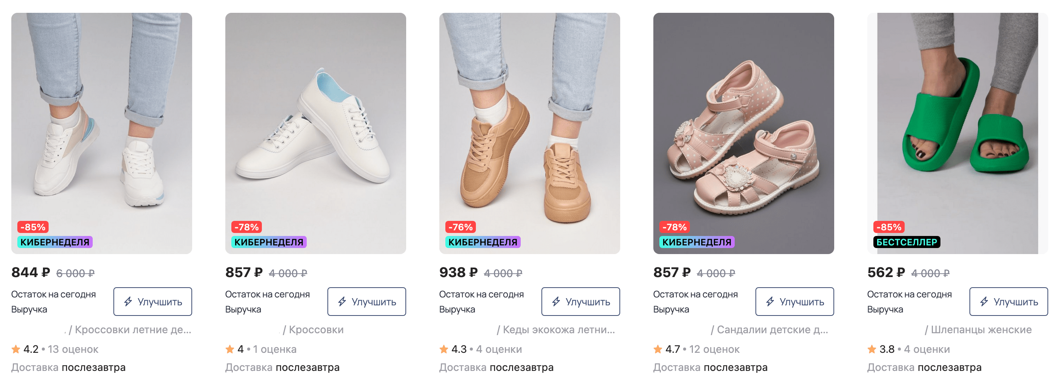Open the "Кеды экокожа летни..." product title
Image resolution: width=1058 pixels, height=386 pixels.
point(558,330)
